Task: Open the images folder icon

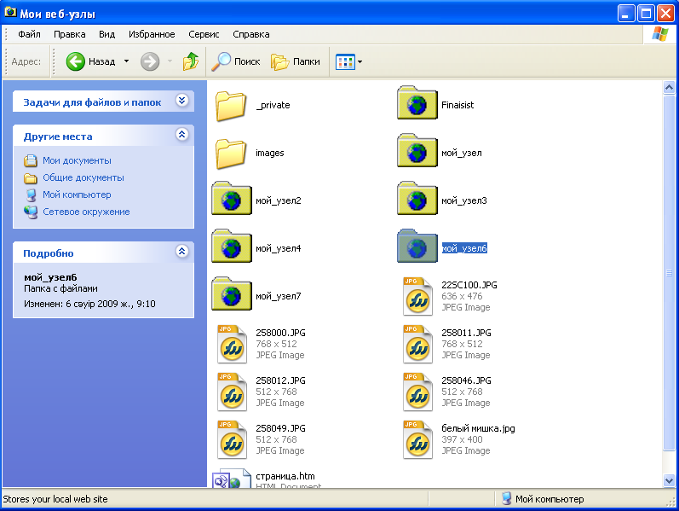Action: coord(231,153)
